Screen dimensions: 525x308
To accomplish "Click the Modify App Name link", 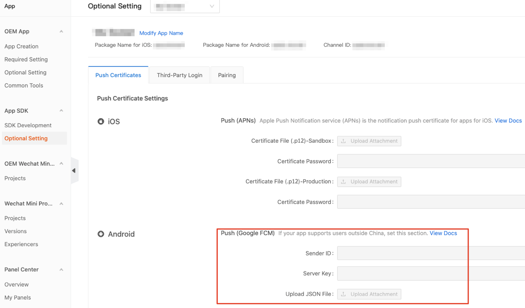I will (x=161, y=33).
